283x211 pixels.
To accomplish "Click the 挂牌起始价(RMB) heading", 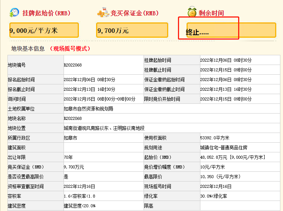I will [46, 13].
